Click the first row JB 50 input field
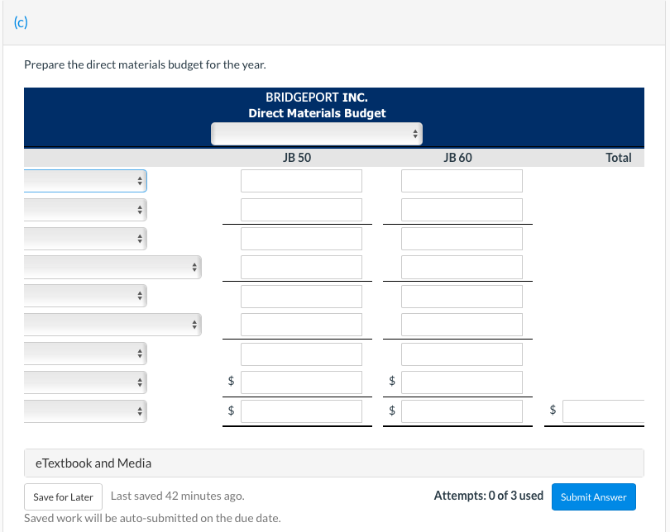The height and width of the screenshot is (532, 670). (301, 181)
